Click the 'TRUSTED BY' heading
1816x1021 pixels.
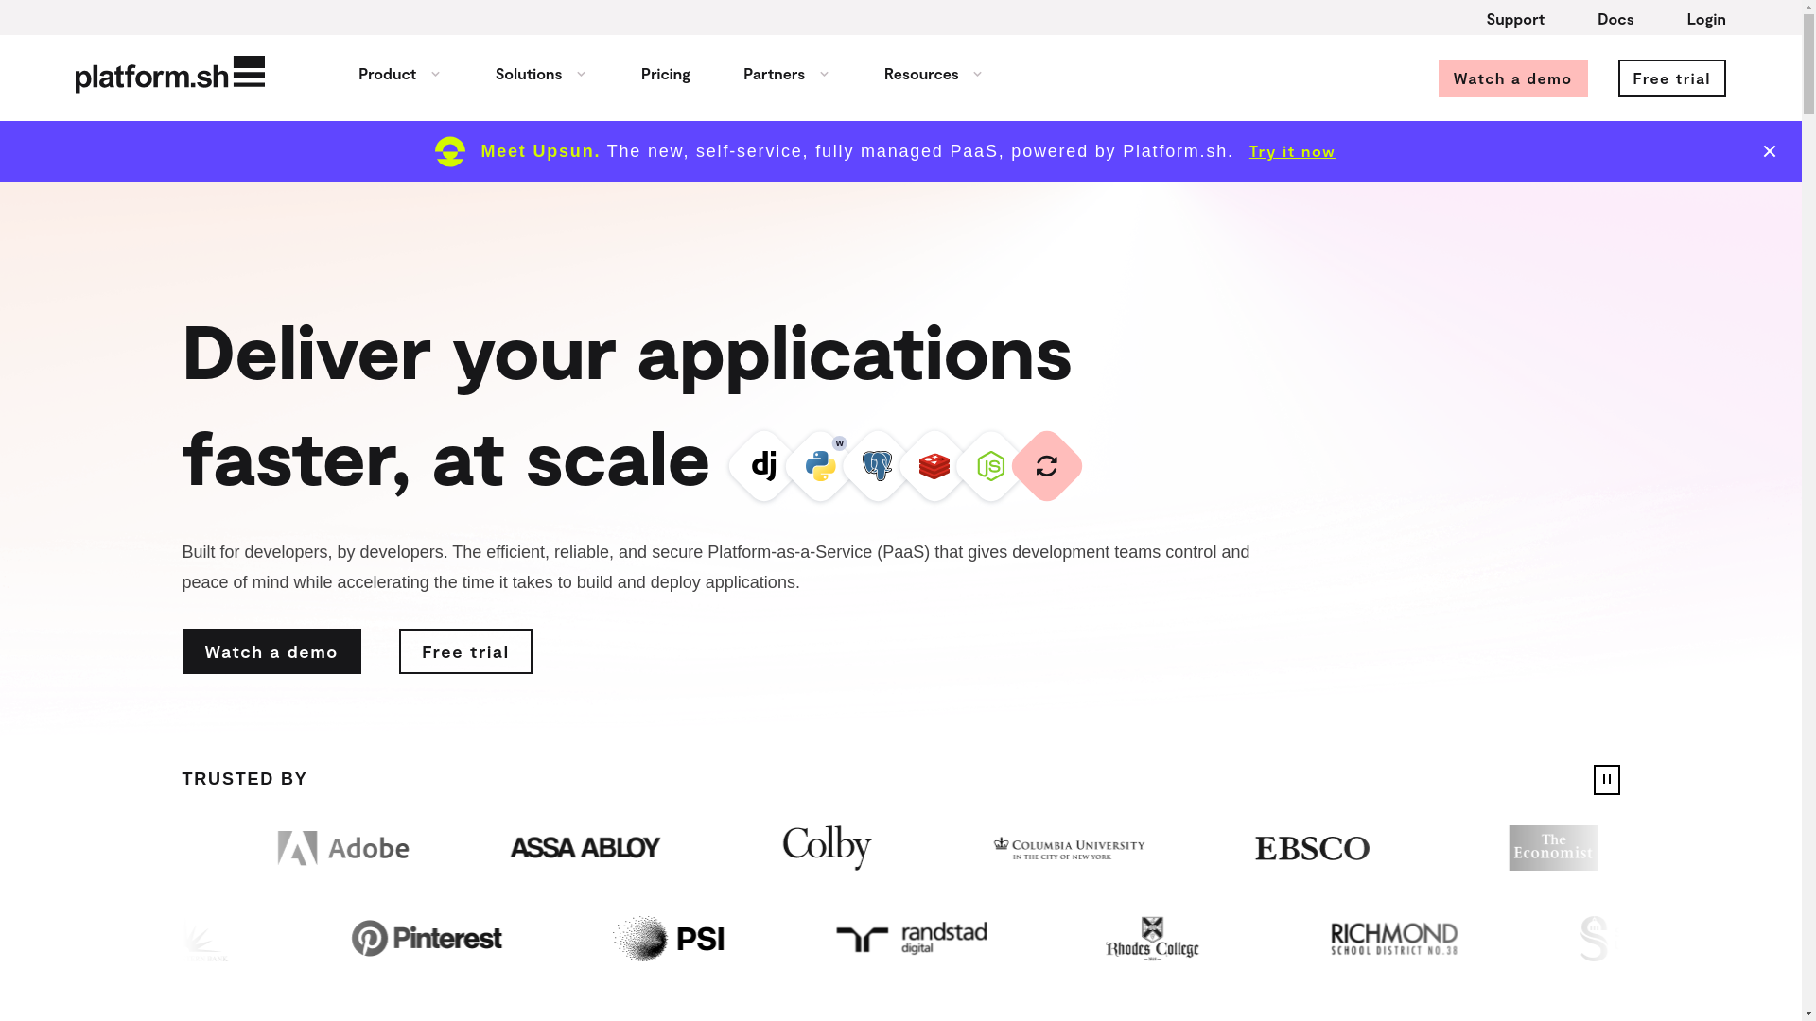click(245, 779)
